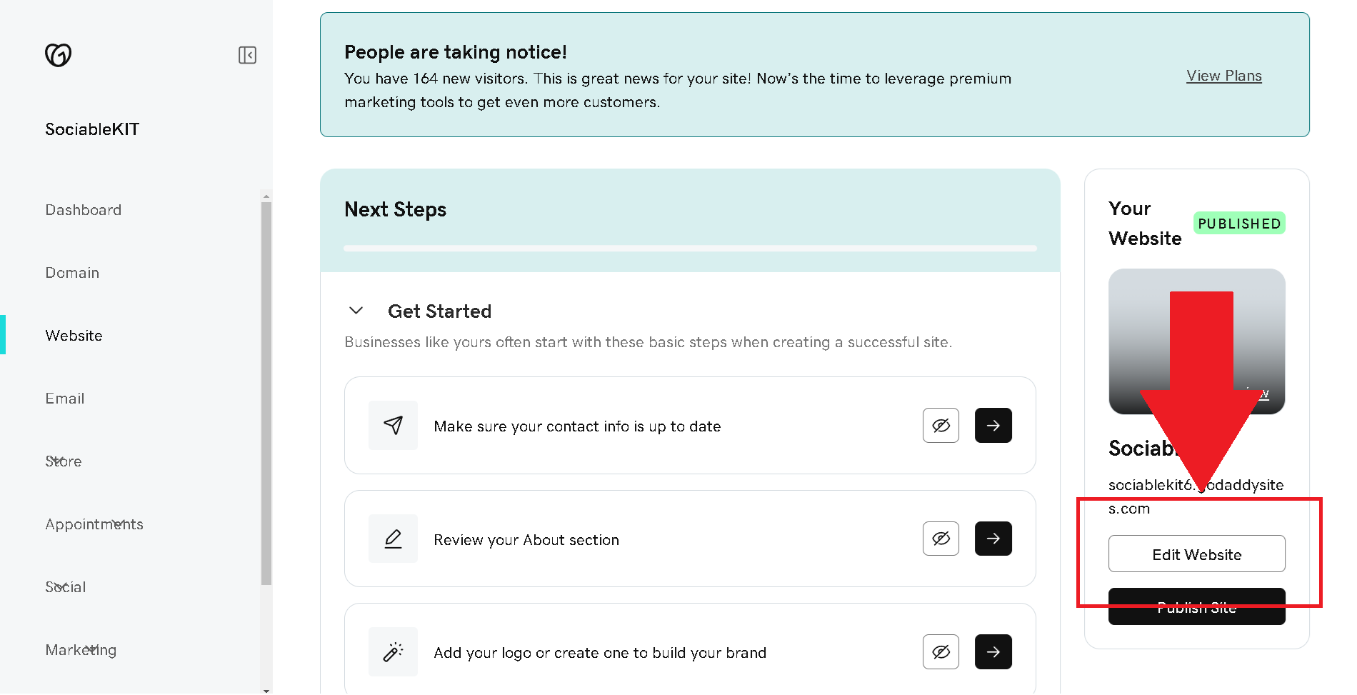Image resolution: width=1357 pixels, height=695 pixels.
Task: Click the magic wand logo icon
Action: point(393,651)
